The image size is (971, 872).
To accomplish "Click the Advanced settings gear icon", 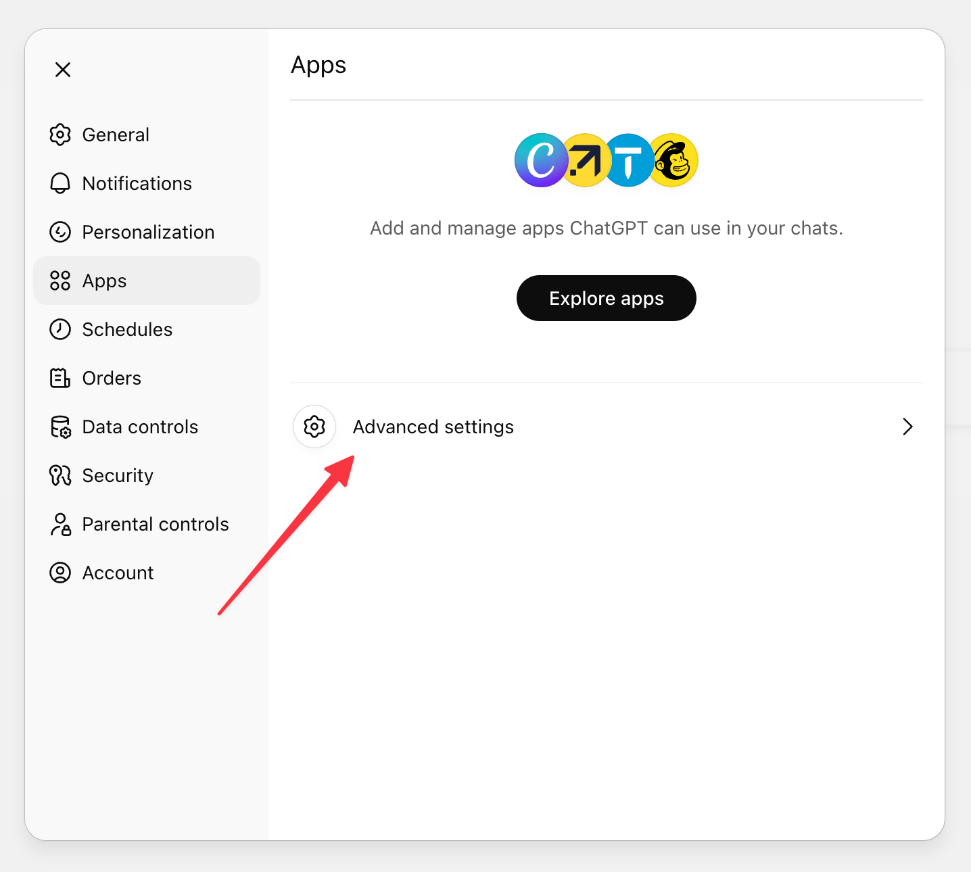I will pyautogui.click(x=314, y=427).
